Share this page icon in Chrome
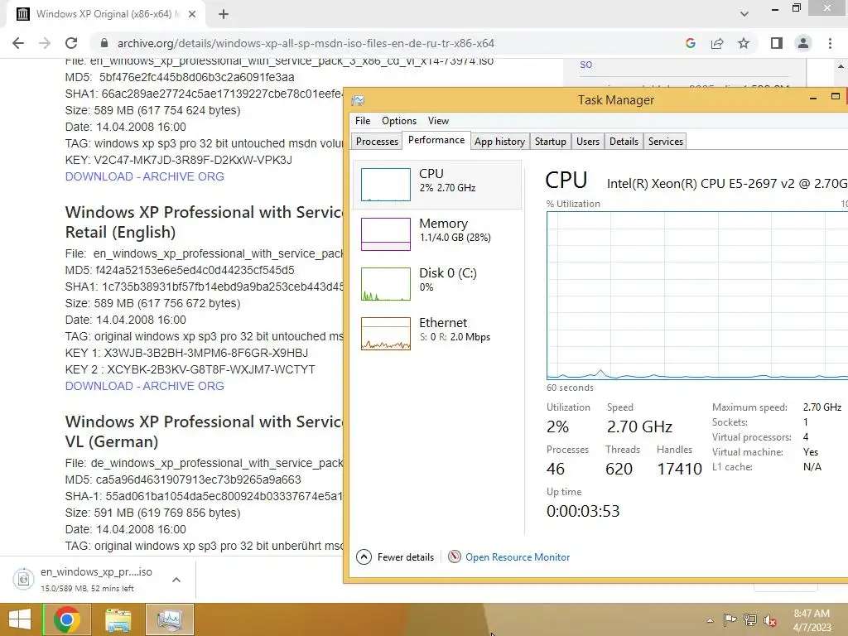The image size is (848, 636). tap(717, 43)
